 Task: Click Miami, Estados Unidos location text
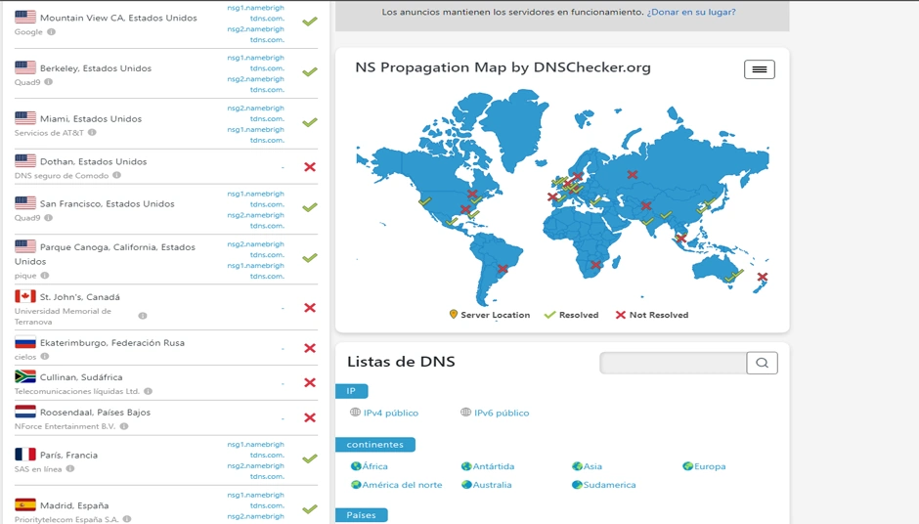(91, 119)
